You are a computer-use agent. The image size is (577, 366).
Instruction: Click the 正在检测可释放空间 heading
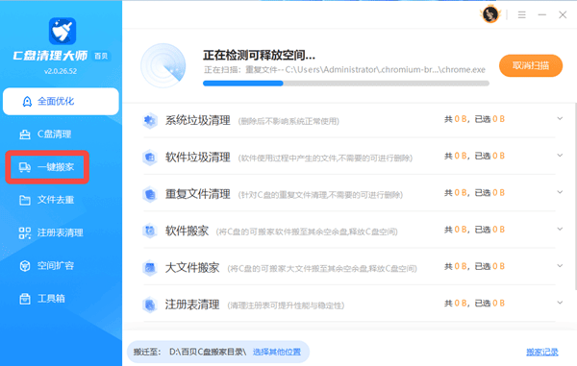(x=259, y=55)
